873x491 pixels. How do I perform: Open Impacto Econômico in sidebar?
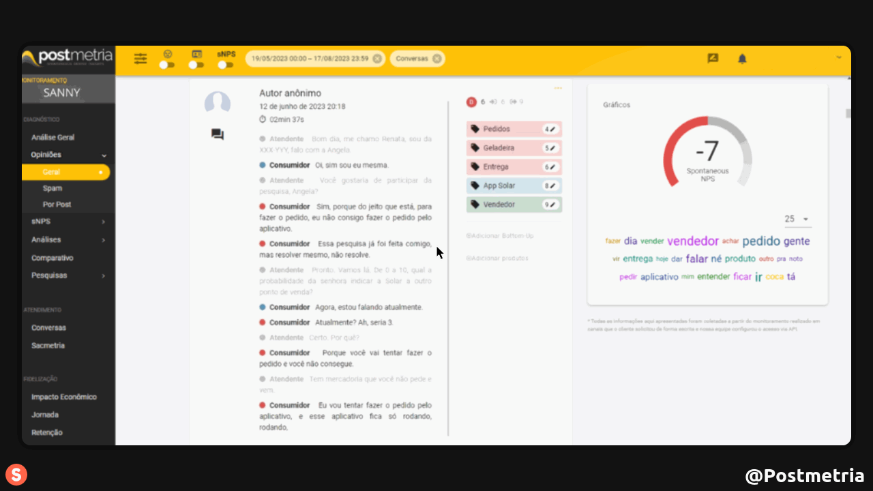coord(64,397)
